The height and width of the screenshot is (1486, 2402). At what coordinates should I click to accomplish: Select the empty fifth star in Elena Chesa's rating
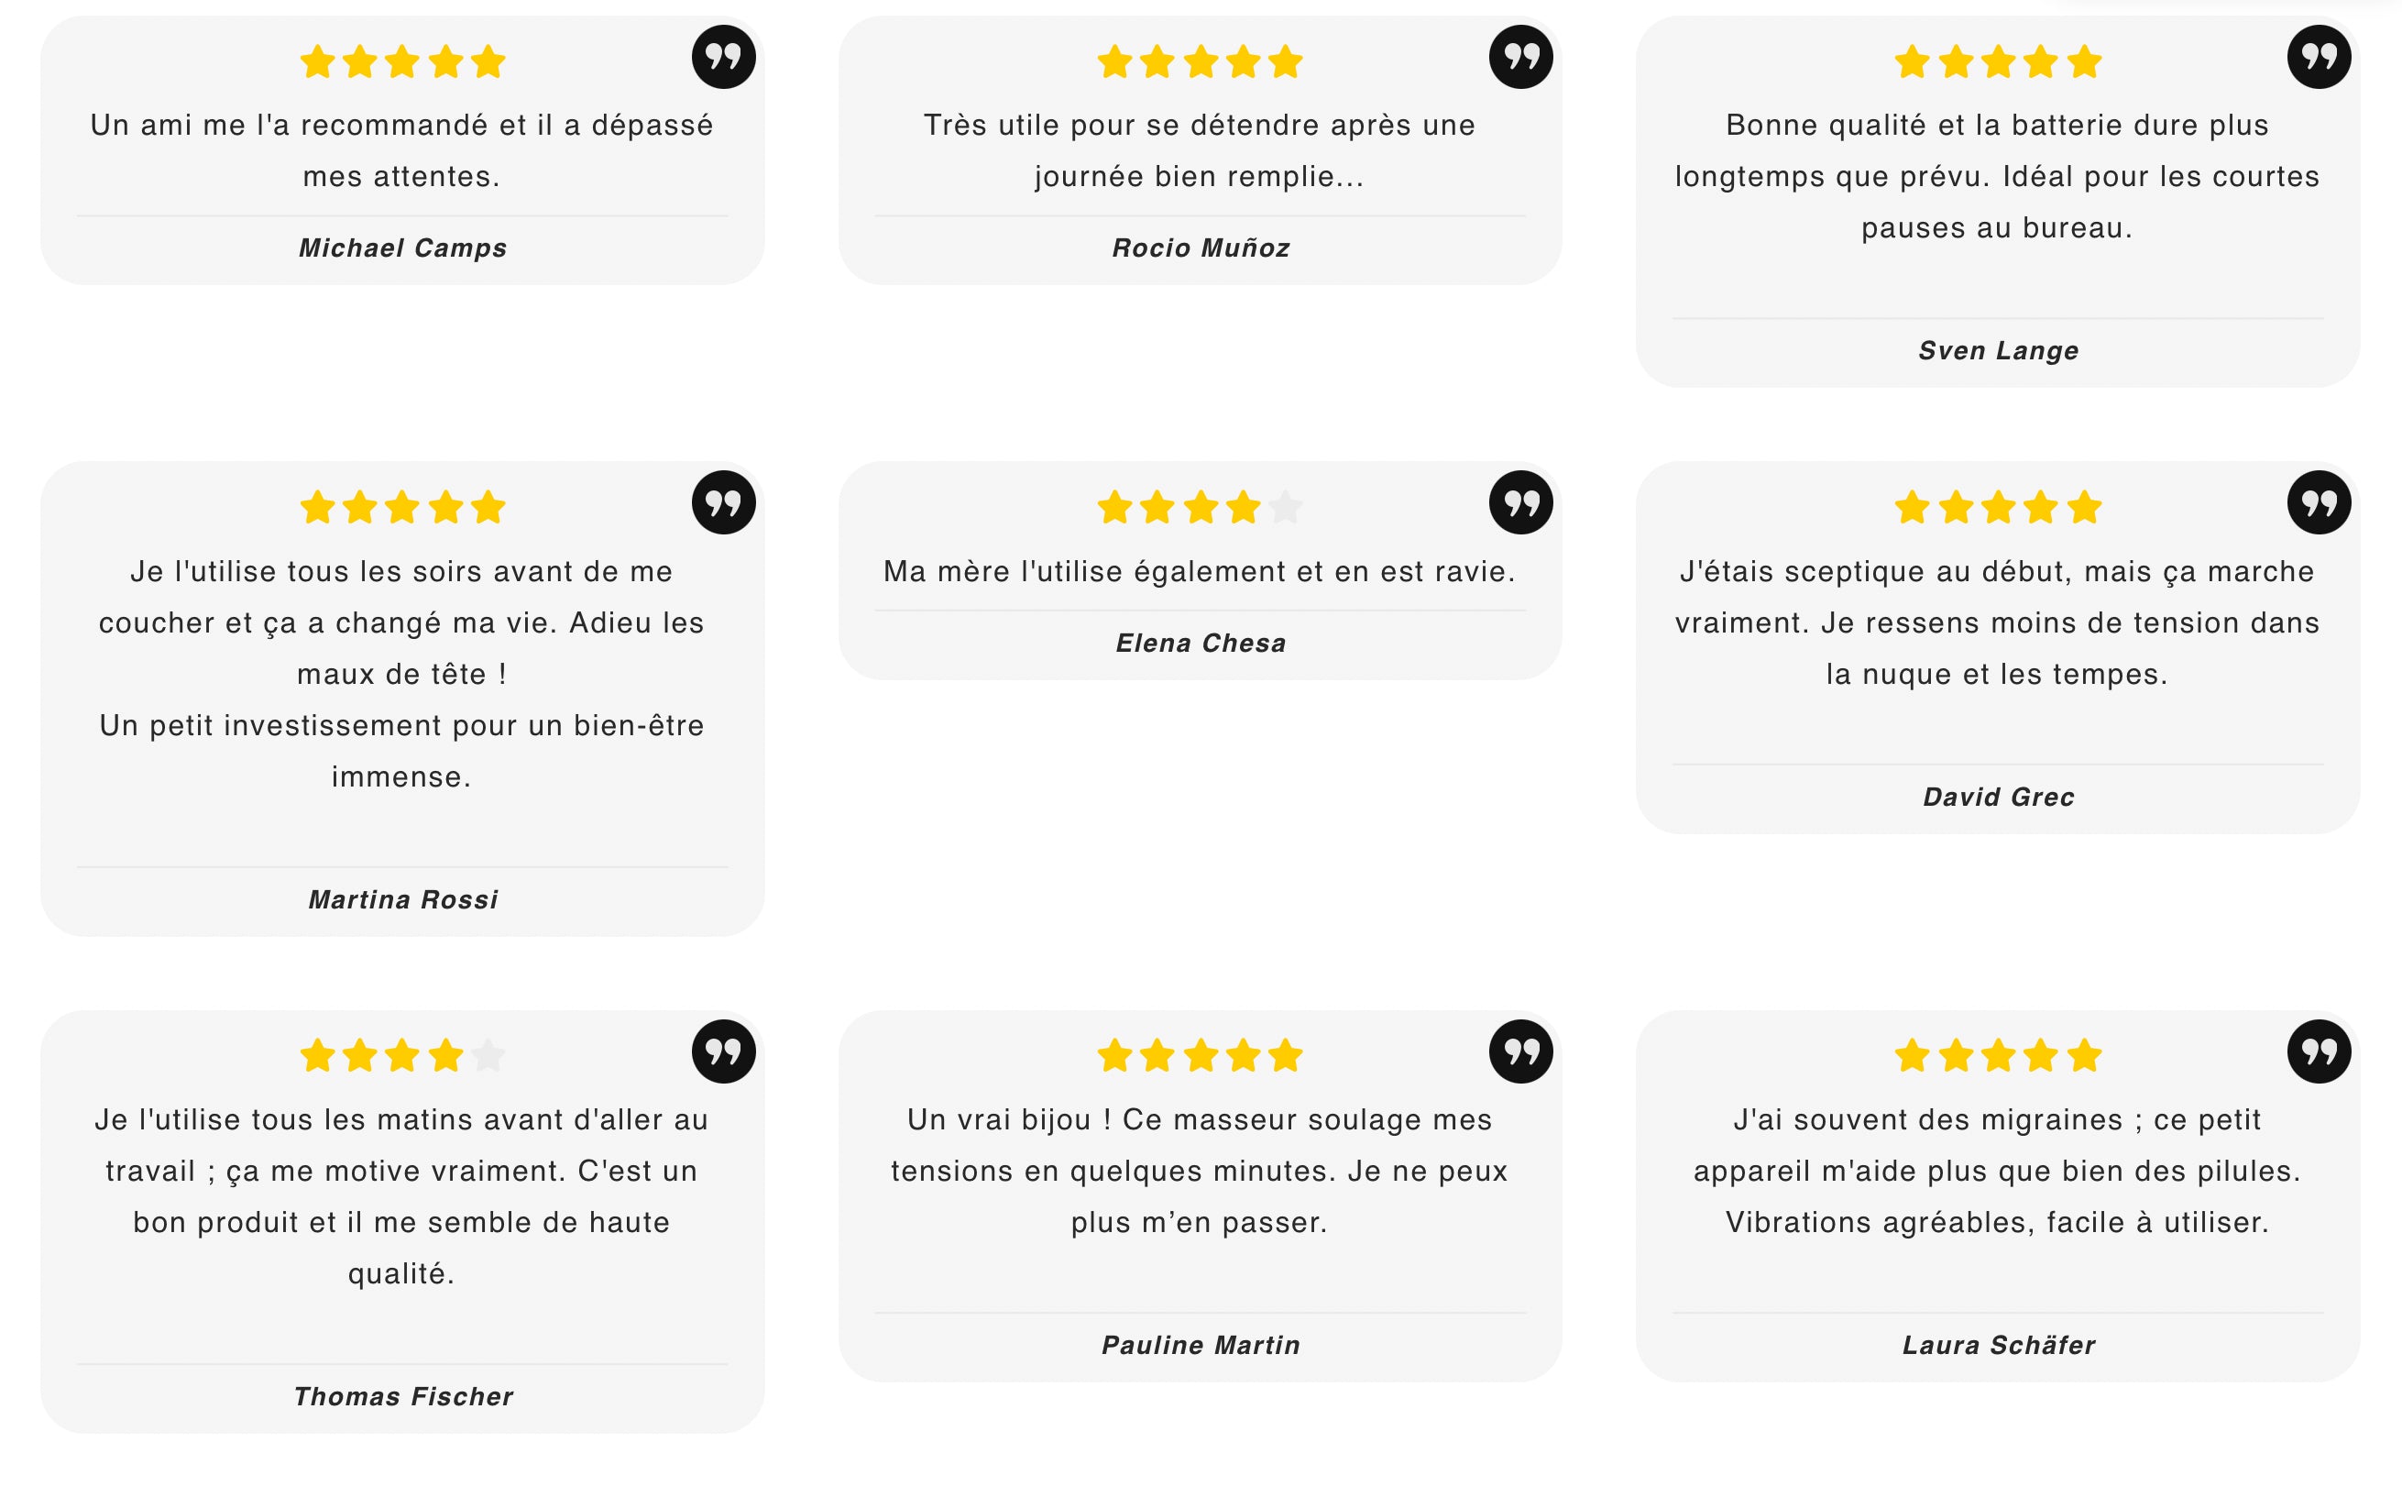[x=1285, y=508]
